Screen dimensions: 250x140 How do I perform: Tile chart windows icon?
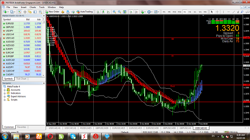(125, 12)
